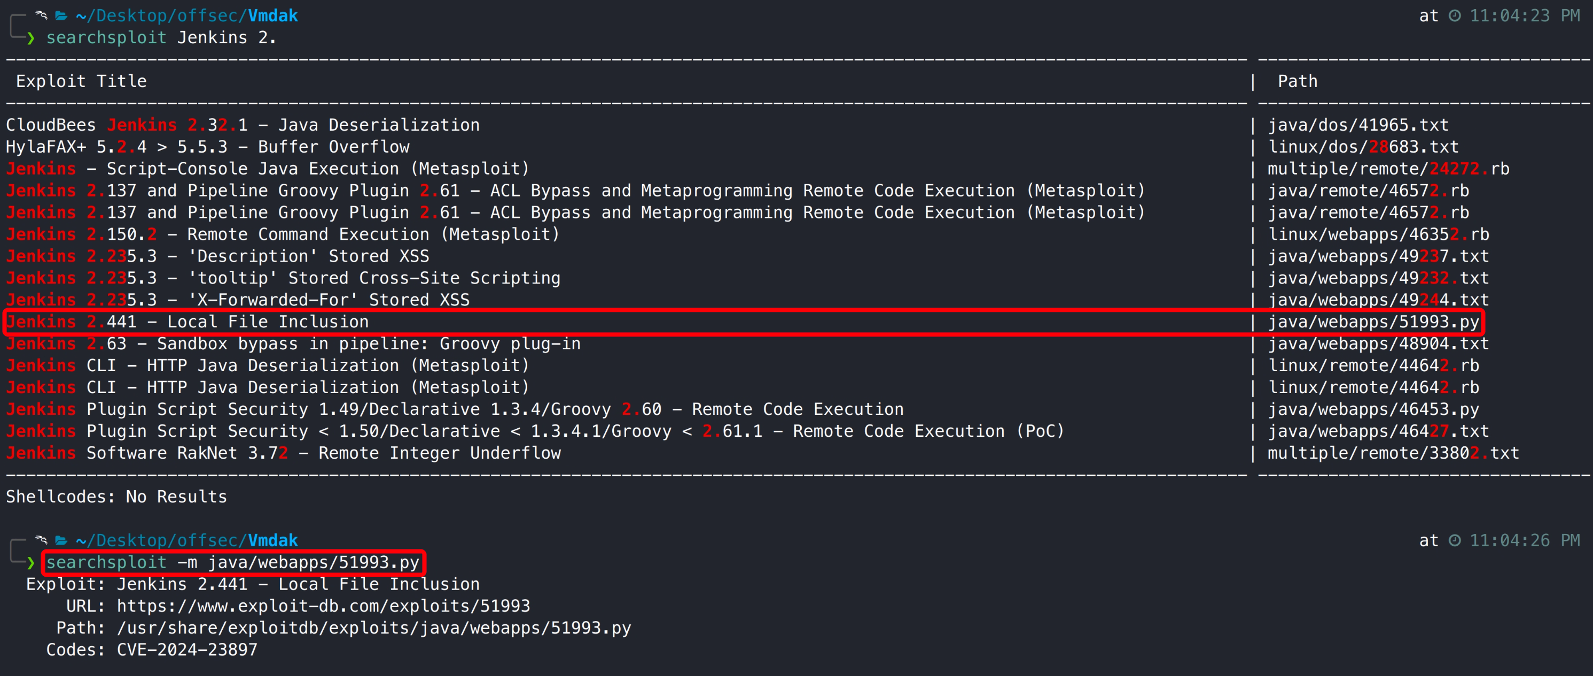Open the exploit-db.com/exploits/51993 URL
Viewport: 1593px width, 676px height.
point(323,606)
